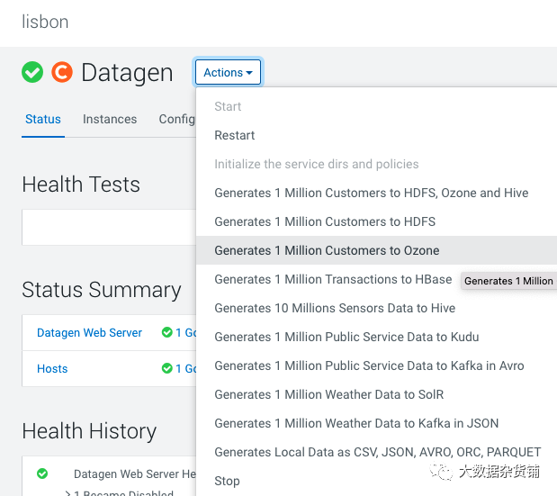The height and width of the screenshot is (496, 557).
Task: Click the orange Cloudera C service icon
Action: tap(62, 72)
